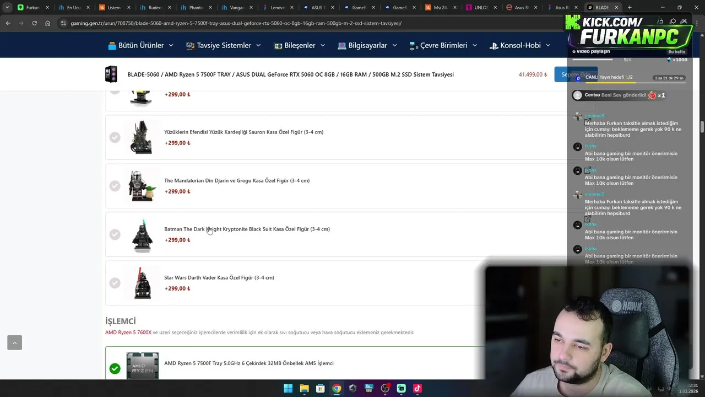
Task: Expand the Çevre Birimleri menu
Action: click(443, 45)
